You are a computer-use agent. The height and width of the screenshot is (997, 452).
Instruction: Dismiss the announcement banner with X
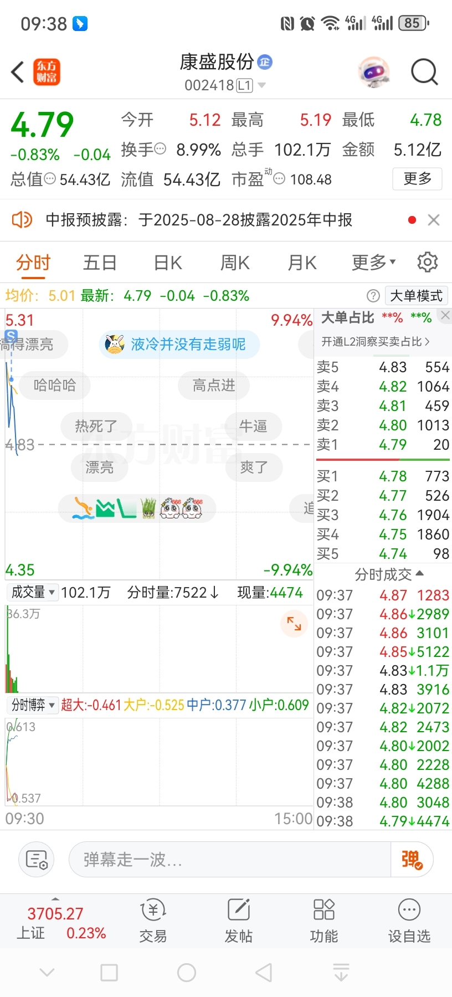coord(434,220)
